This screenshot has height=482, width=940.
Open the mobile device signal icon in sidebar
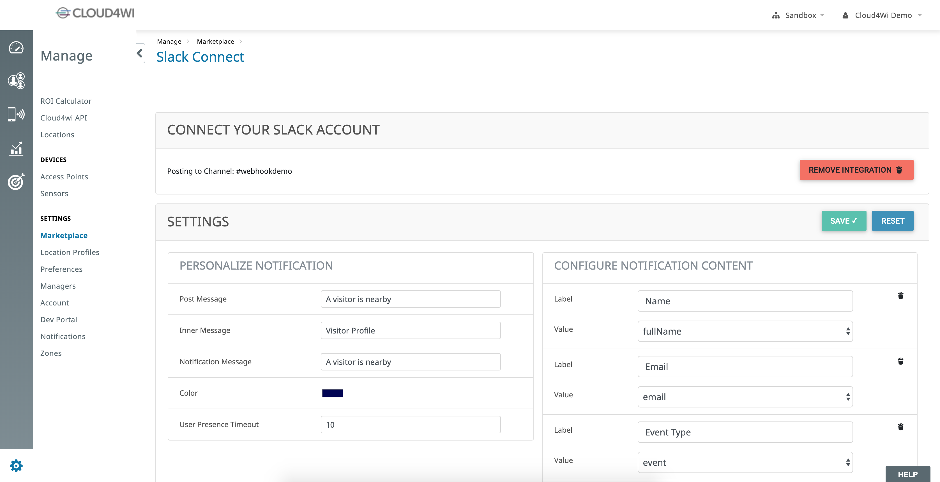coord(16,114)
